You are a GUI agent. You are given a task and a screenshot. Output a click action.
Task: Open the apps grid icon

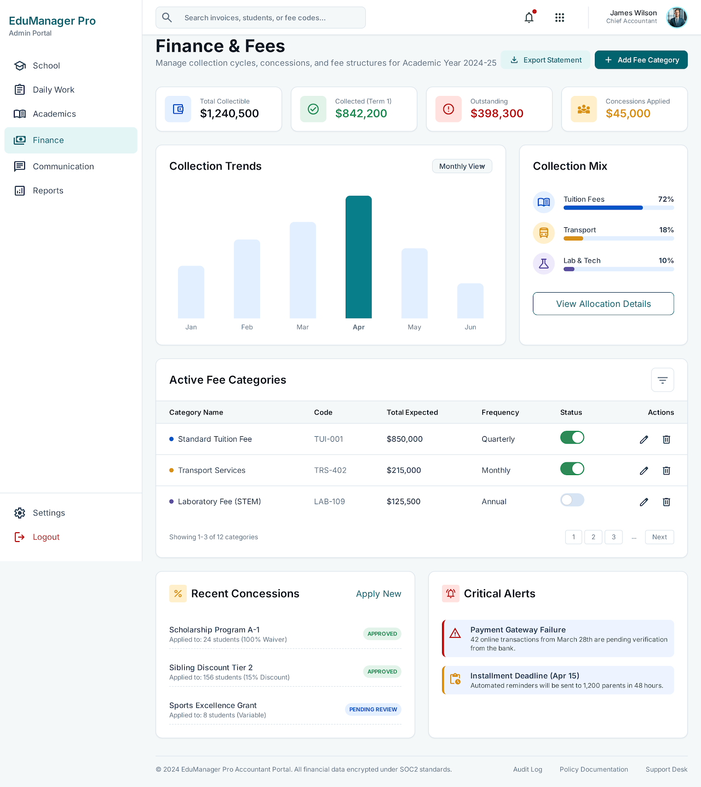click(x=559, y=18)
